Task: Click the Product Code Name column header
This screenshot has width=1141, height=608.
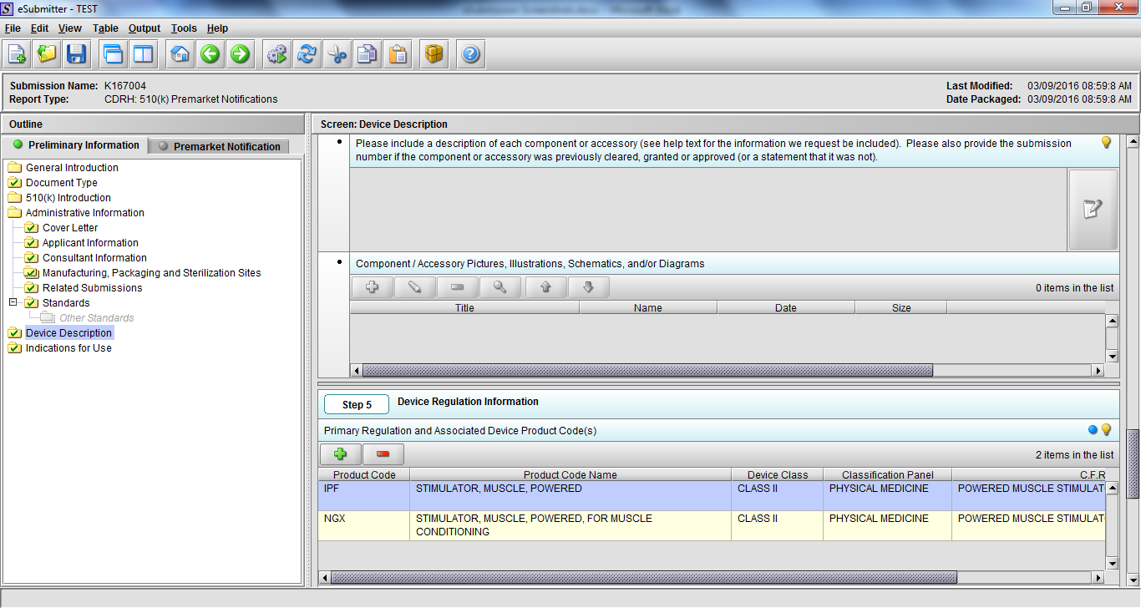Action: pos(570,474)
